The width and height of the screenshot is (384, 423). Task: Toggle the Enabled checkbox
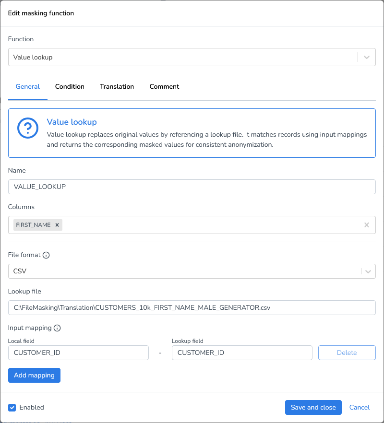[x=12, y=407]
